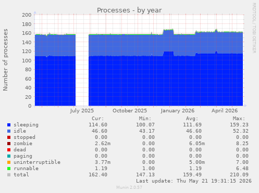Click the 'runnable' legend label
The image size is (259, 193).
26,169
